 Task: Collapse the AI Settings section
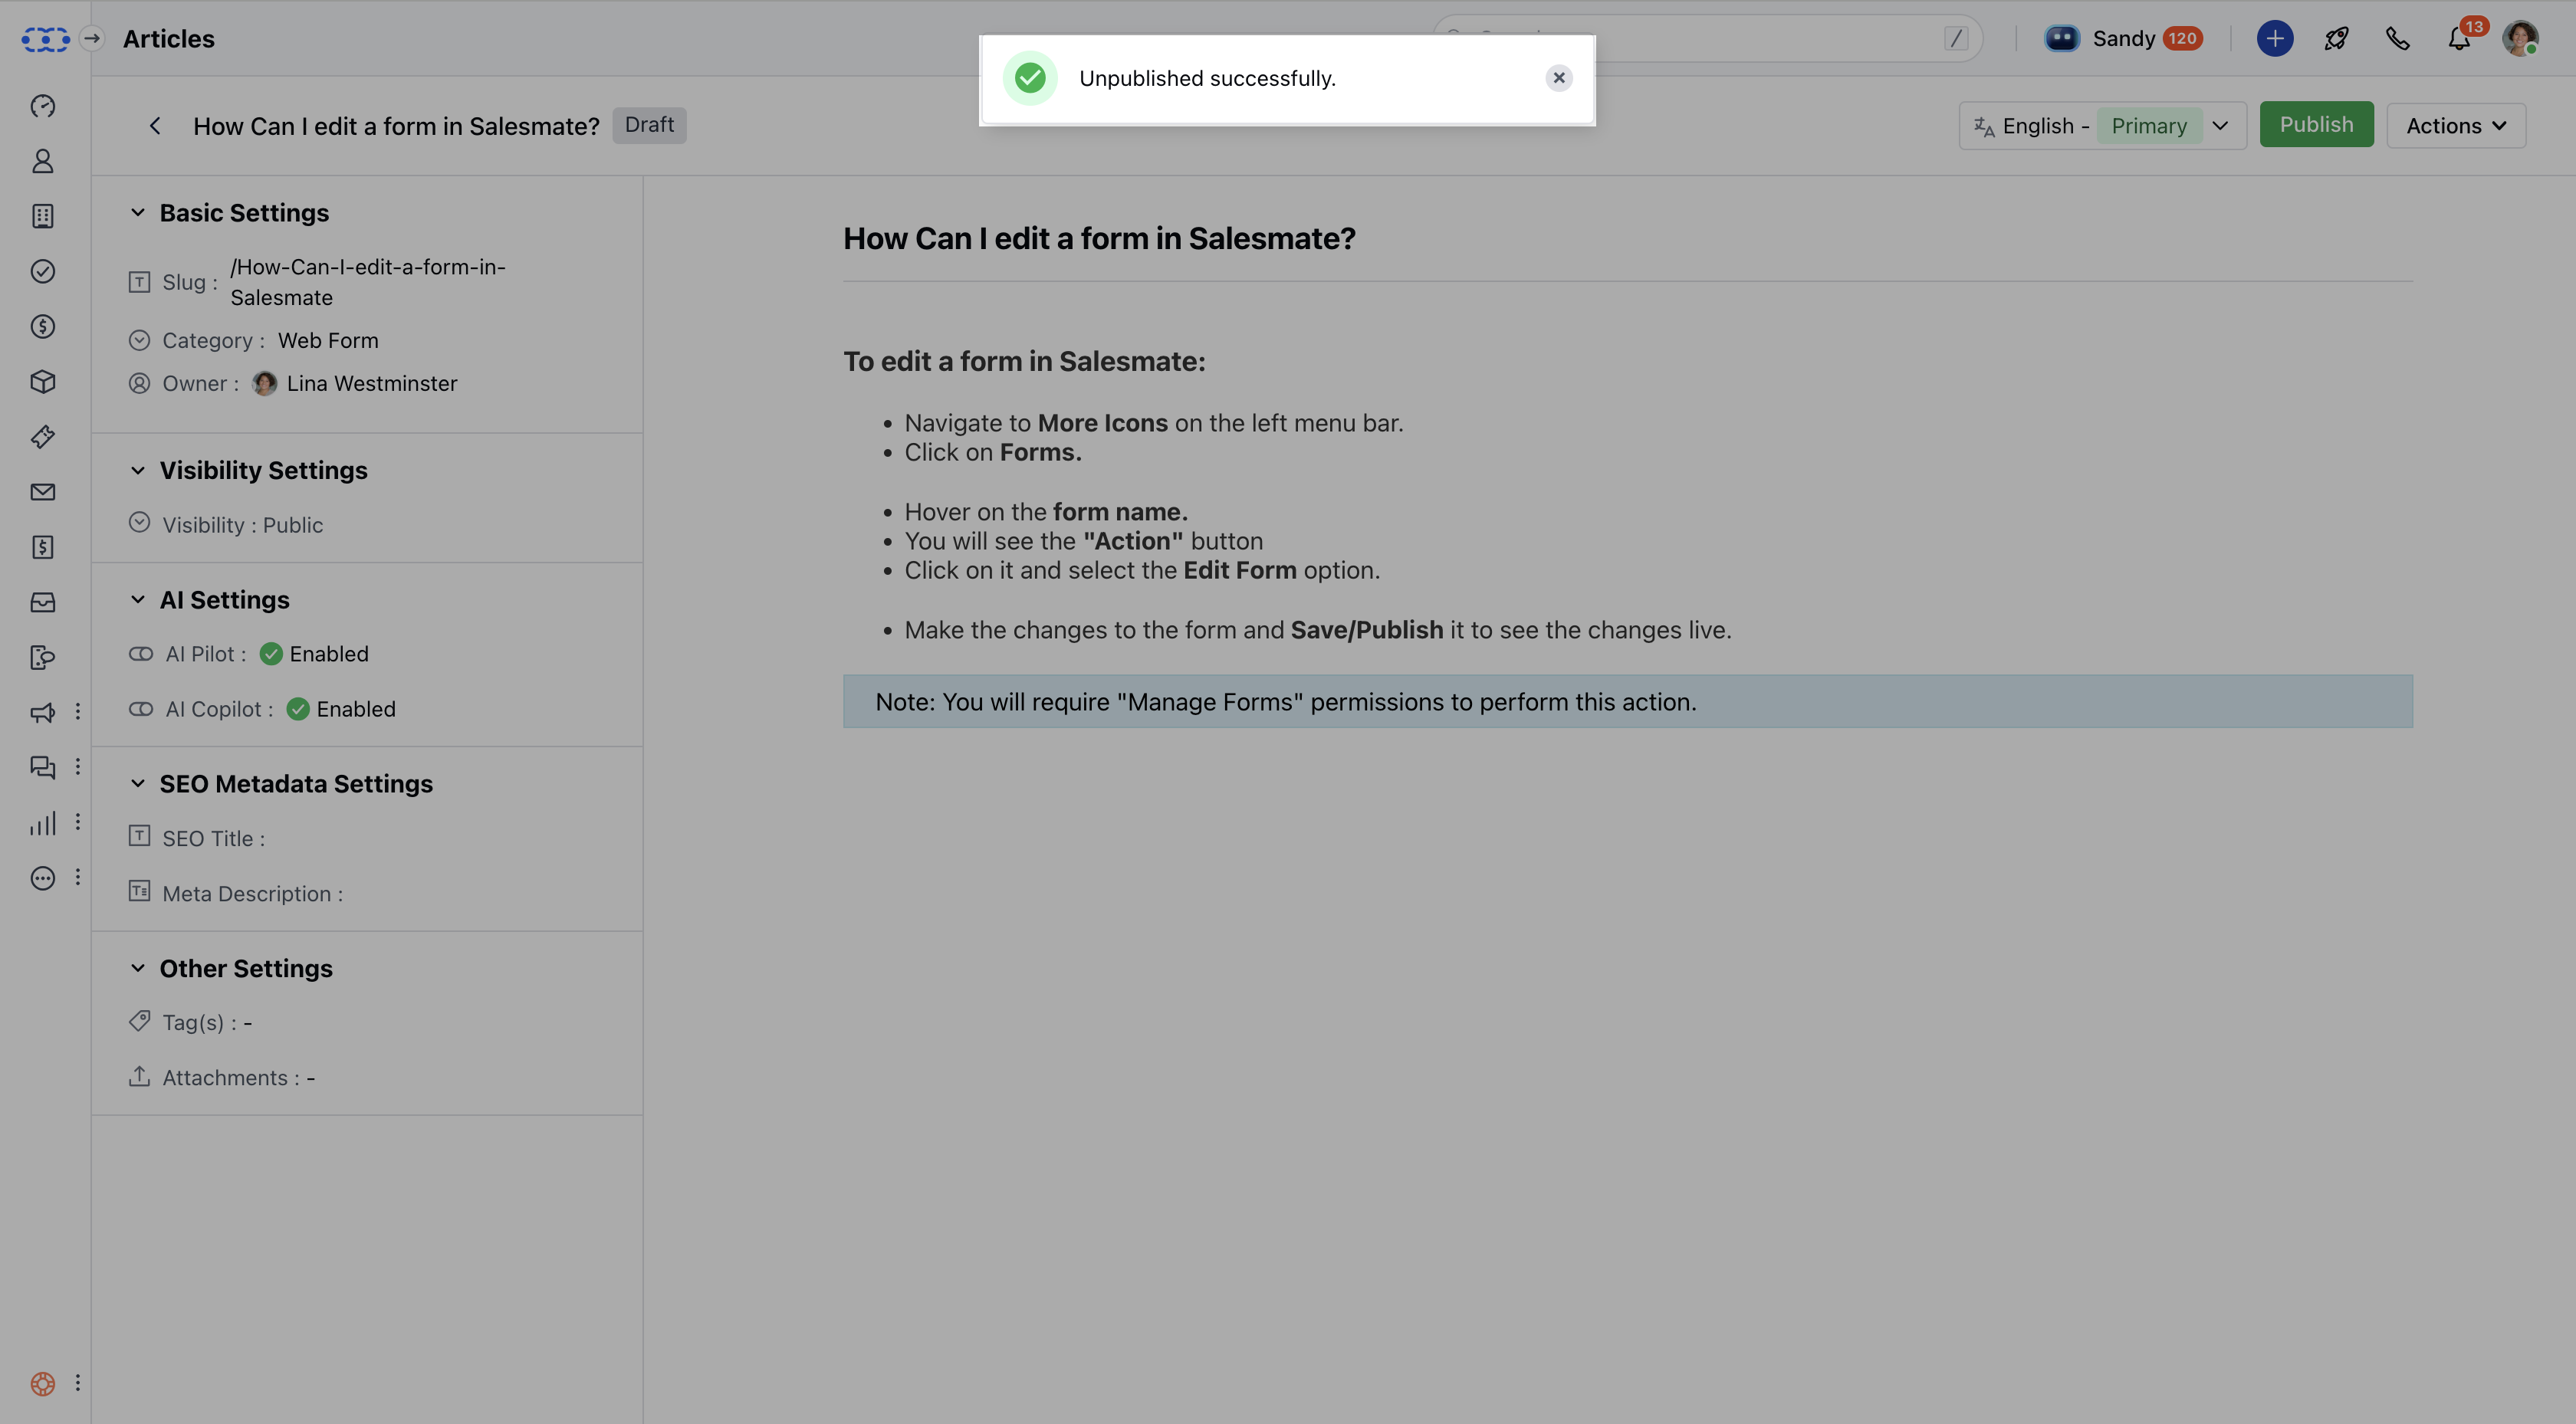pos(138,600)
